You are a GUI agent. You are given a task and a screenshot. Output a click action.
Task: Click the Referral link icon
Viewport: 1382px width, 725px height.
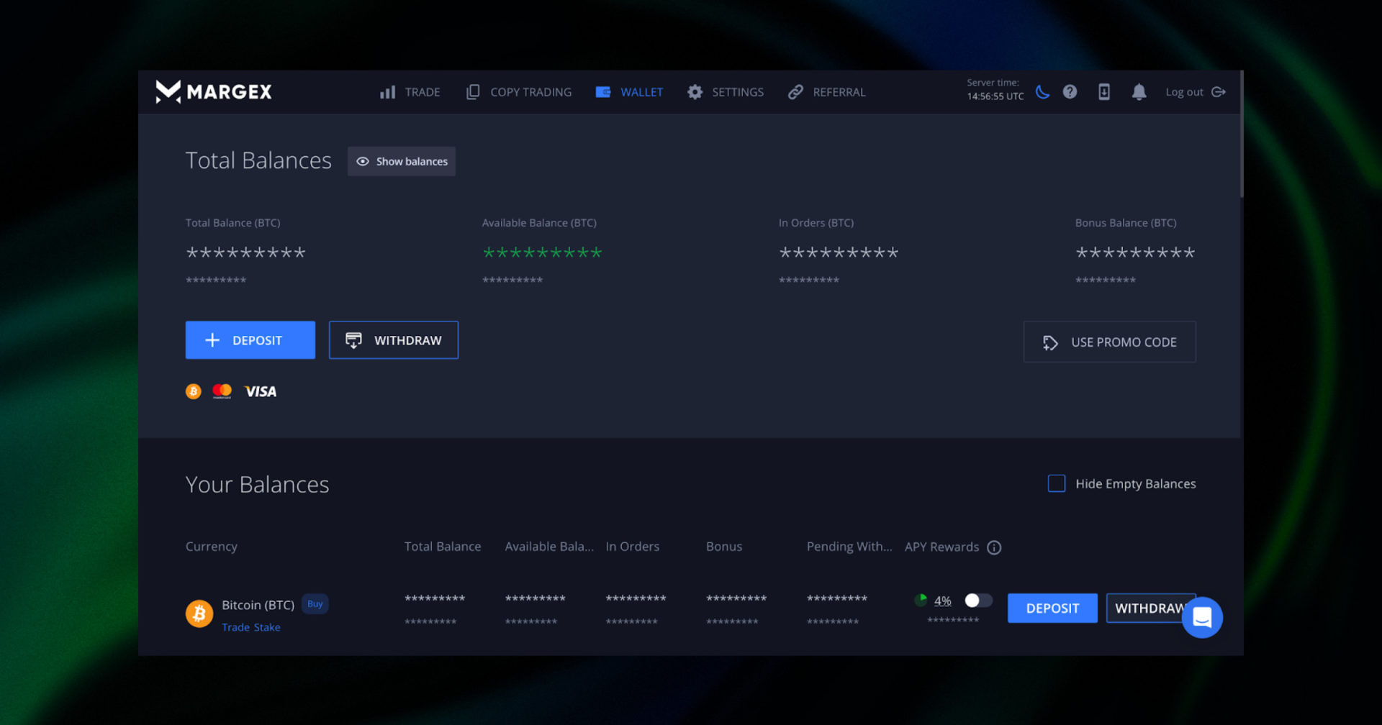(x=795, y=92)
